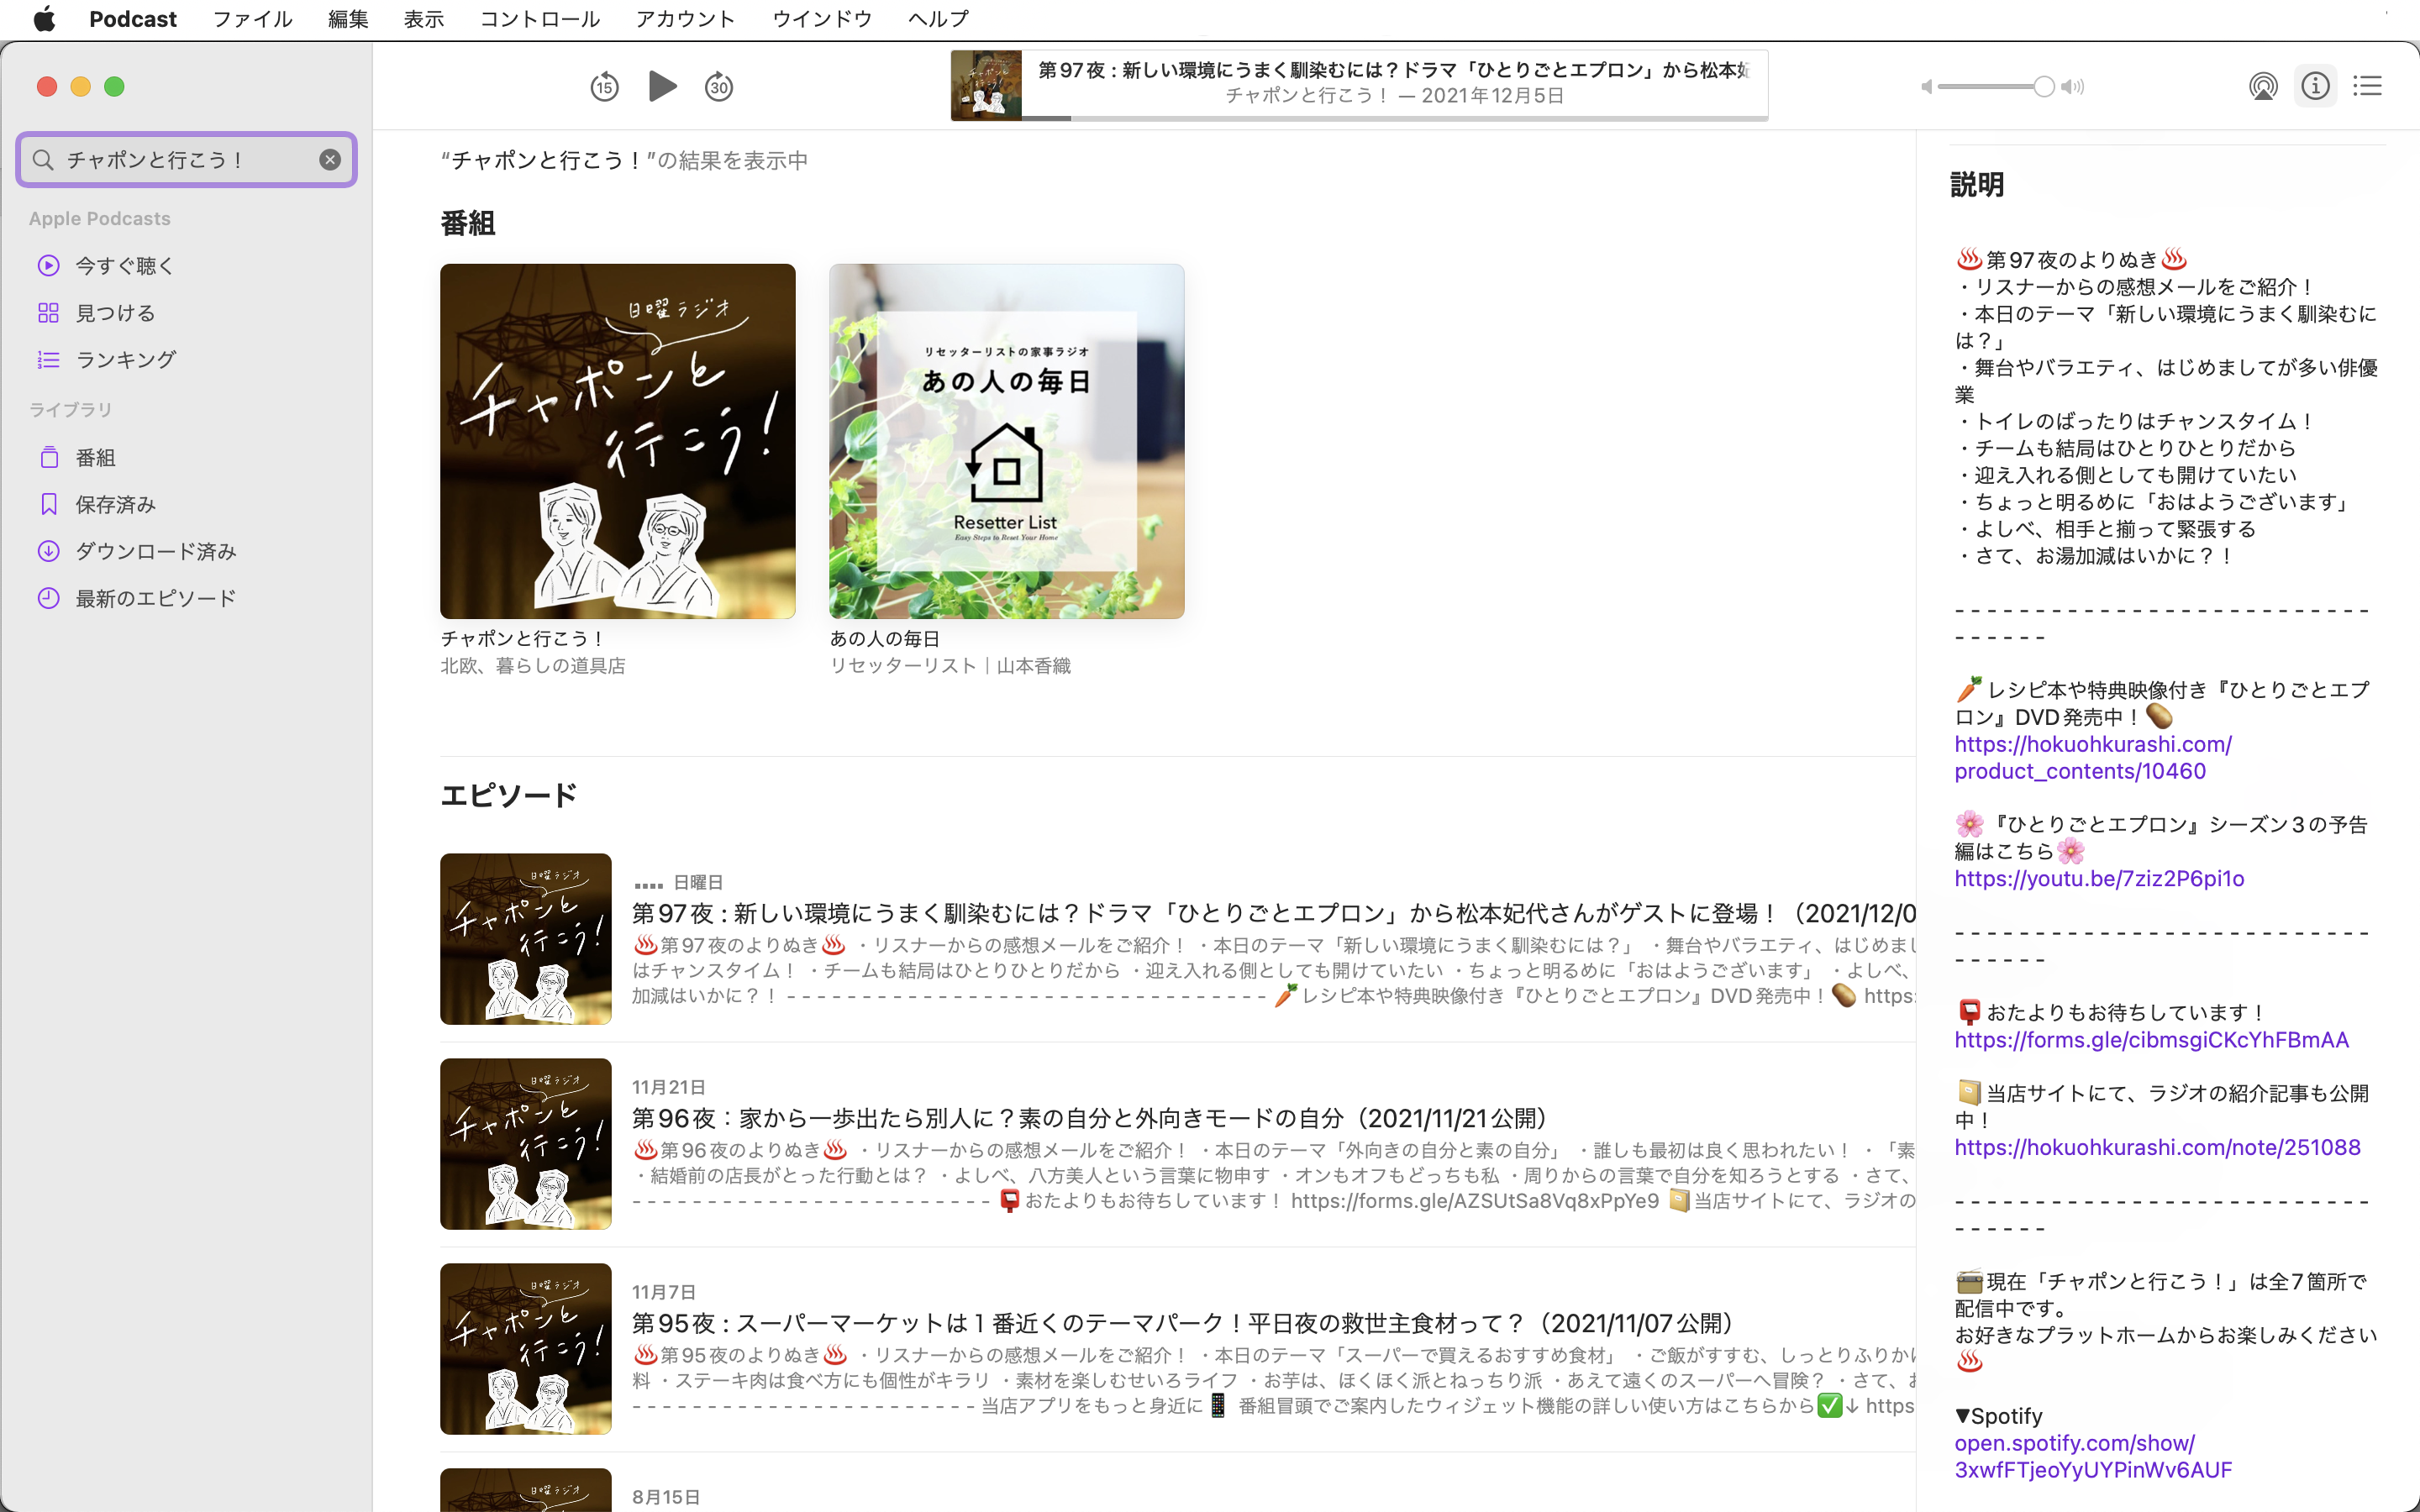
Task: Skip back 15 seconds
Action: [x=604, y=87]
